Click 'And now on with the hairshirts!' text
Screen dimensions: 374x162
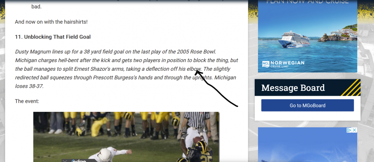pos(51,22)
